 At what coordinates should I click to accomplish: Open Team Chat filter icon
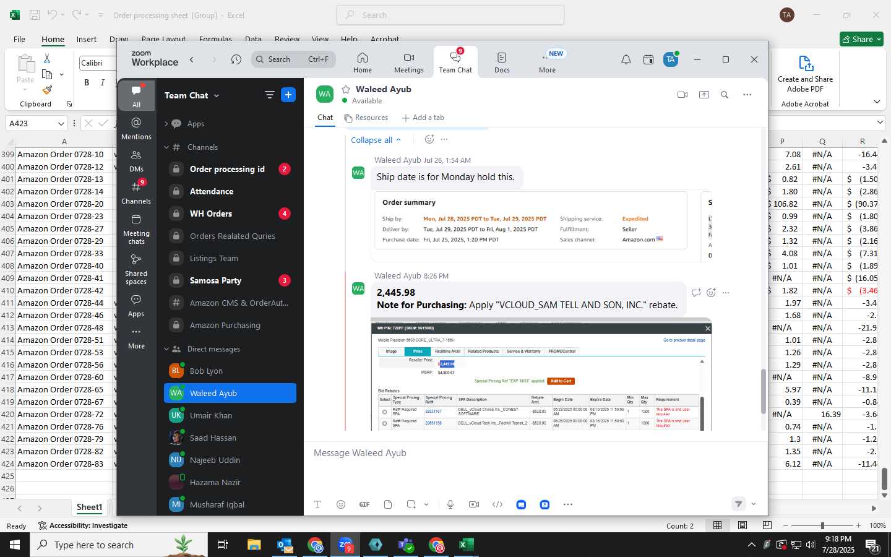(x=270, y=95)
